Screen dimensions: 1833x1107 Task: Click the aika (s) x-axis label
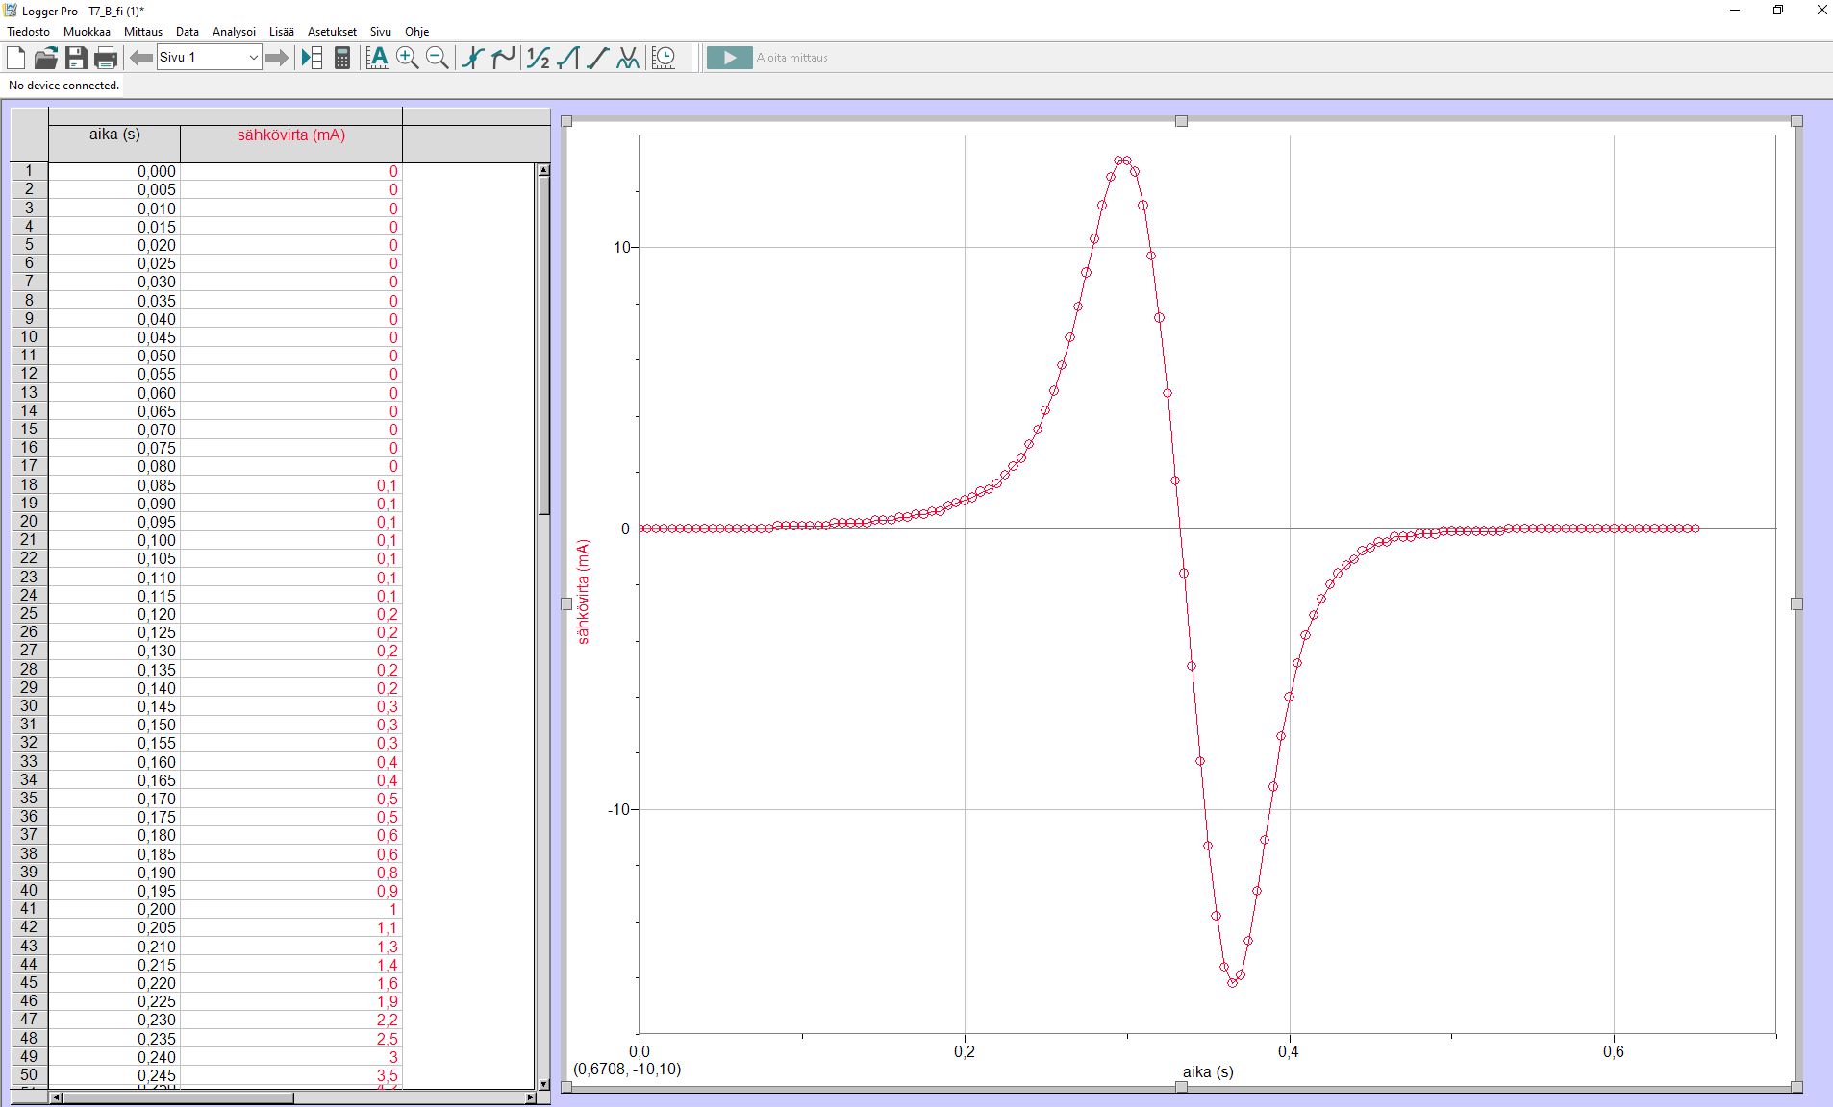coord(1207,1071)
